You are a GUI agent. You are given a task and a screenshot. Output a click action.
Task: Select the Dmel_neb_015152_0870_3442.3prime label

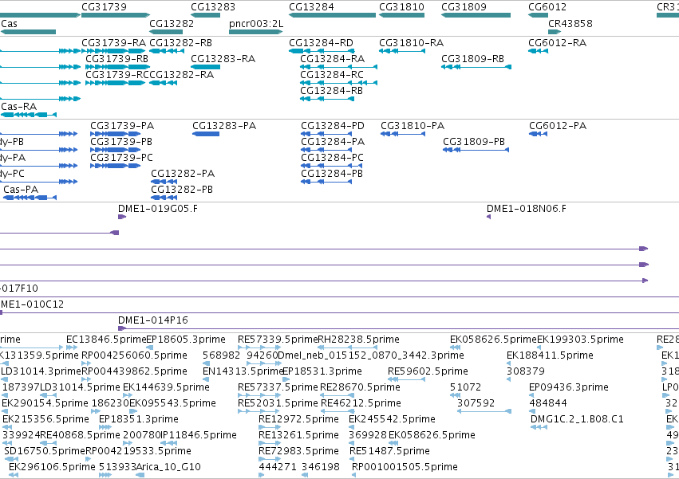point(371,355)
